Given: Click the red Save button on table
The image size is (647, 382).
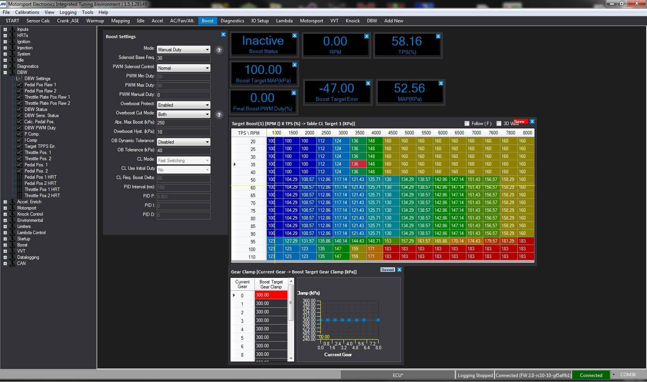Looking at the screenshot, I should tap(519, 122).
